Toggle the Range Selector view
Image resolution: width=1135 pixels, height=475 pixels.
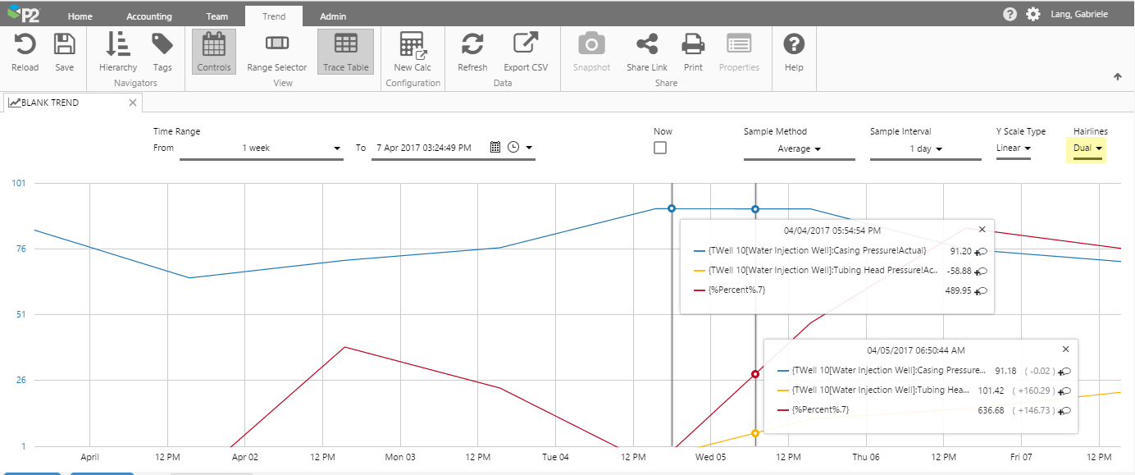pos(277,52)
